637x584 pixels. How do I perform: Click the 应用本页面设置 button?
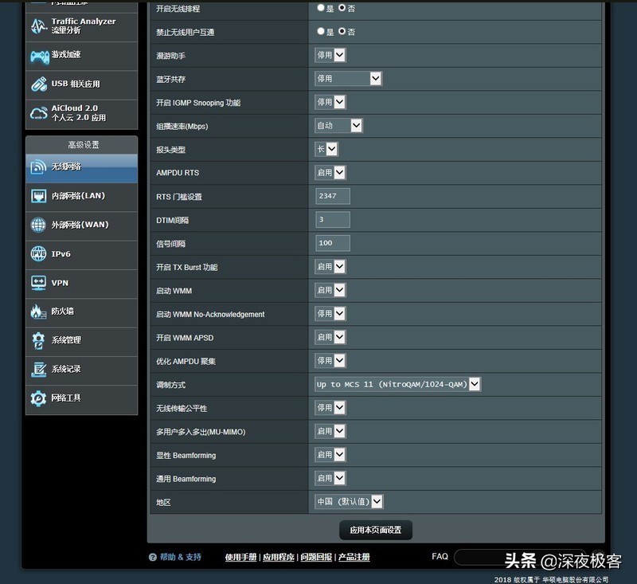(x=376, y=530)
